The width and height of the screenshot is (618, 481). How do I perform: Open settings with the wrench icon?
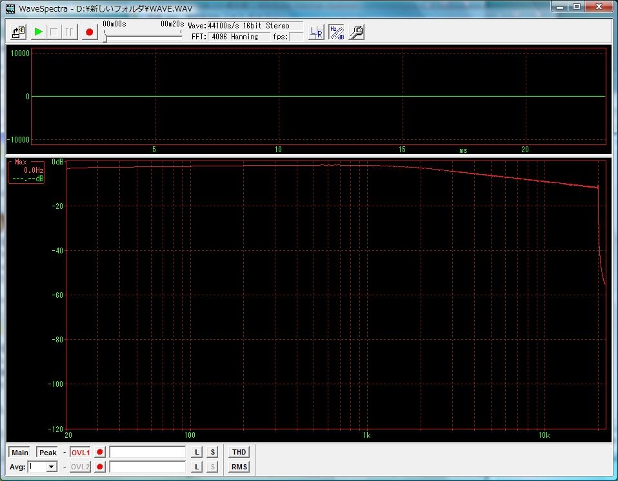click(x=357, y=32)
